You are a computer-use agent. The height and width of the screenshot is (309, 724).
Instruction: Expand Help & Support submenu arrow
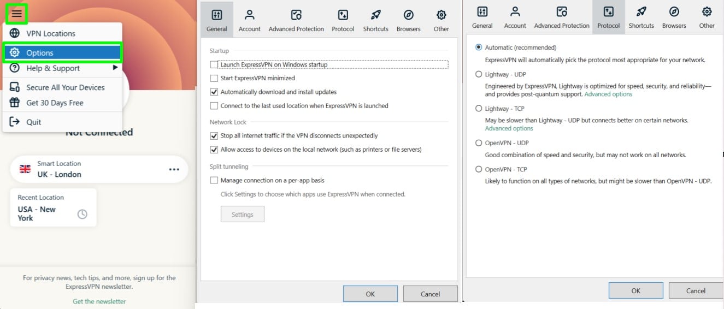click(115, 68)
